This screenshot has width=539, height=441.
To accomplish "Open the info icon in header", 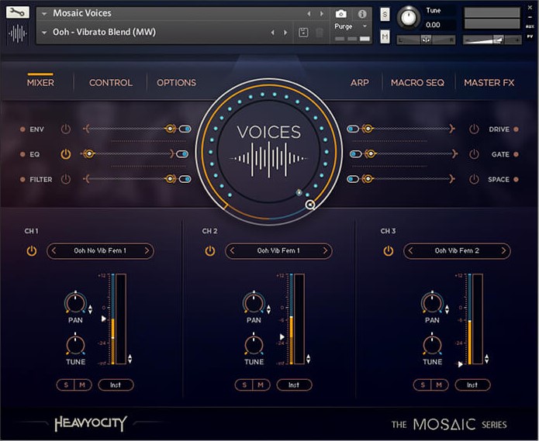I will point(361,14).
